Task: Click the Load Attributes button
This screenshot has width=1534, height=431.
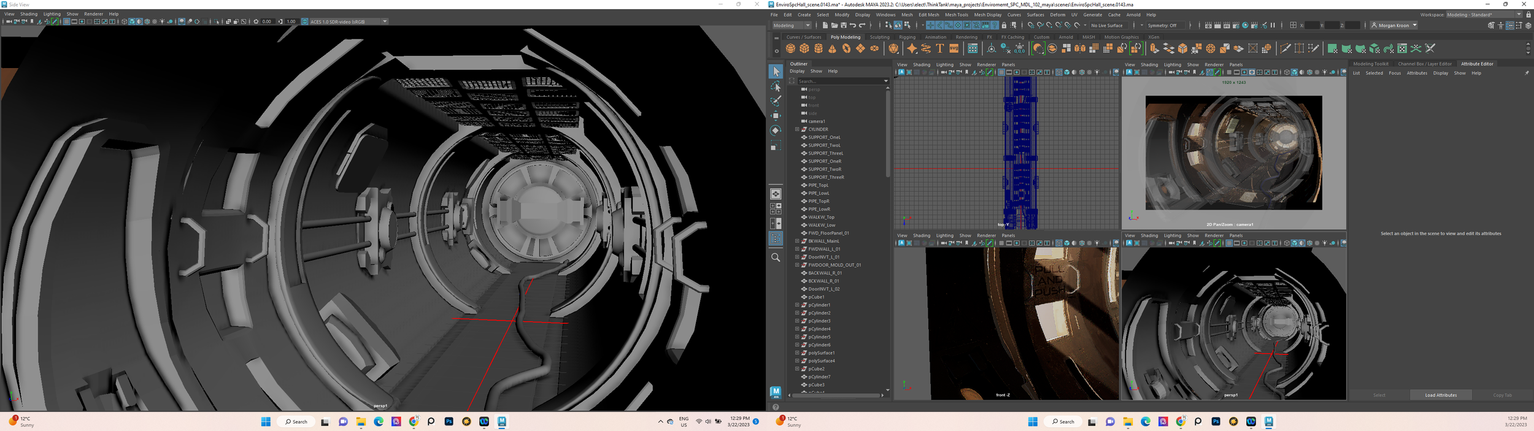Action: point(1441,395)
